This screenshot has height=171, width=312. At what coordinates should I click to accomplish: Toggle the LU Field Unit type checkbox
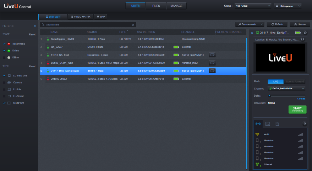coord(4,75)
